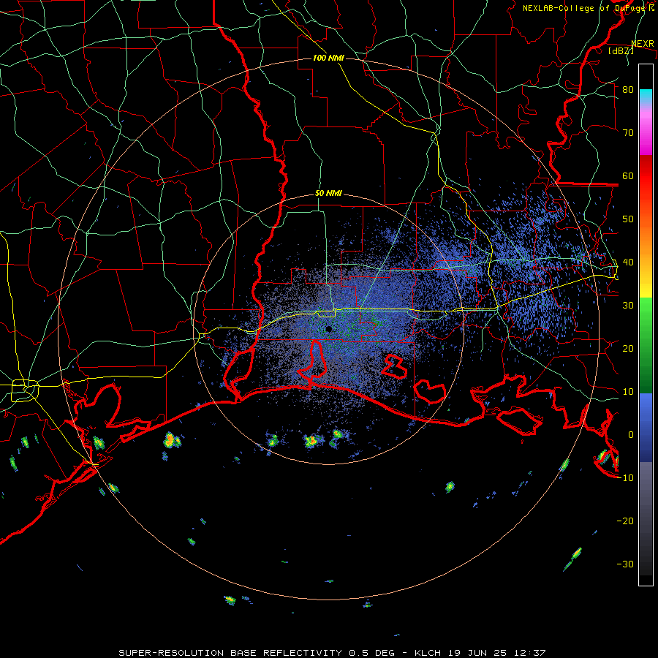
Task: Click the 30 value on dBZ scale
Action: 628,305
